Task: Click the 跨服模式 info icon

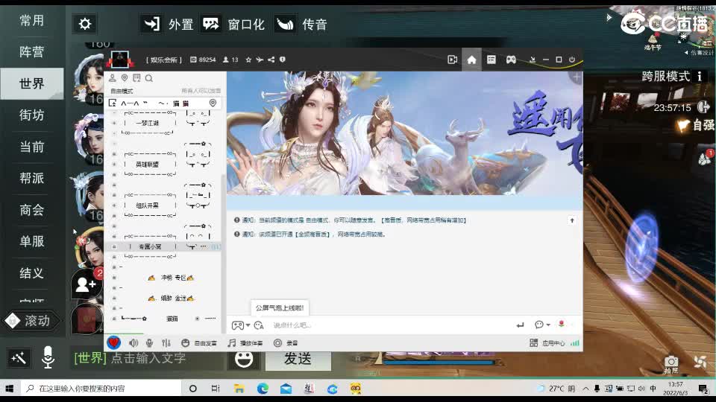Action: 700,76
